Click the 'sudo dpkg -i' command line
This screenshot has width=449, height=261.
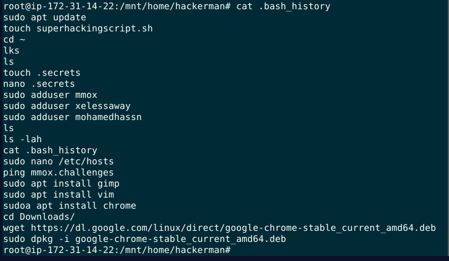point(144,239)
